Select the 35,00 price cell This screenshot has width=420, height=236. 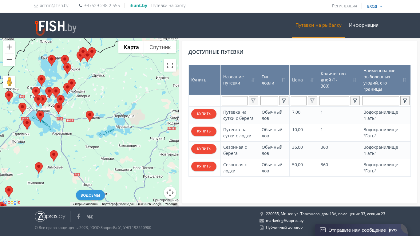304,150
